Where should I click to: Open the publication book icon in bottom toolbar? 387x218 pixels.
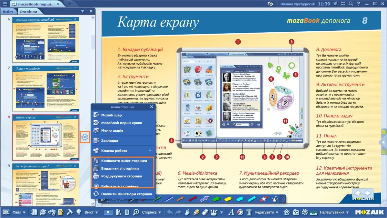6,212
